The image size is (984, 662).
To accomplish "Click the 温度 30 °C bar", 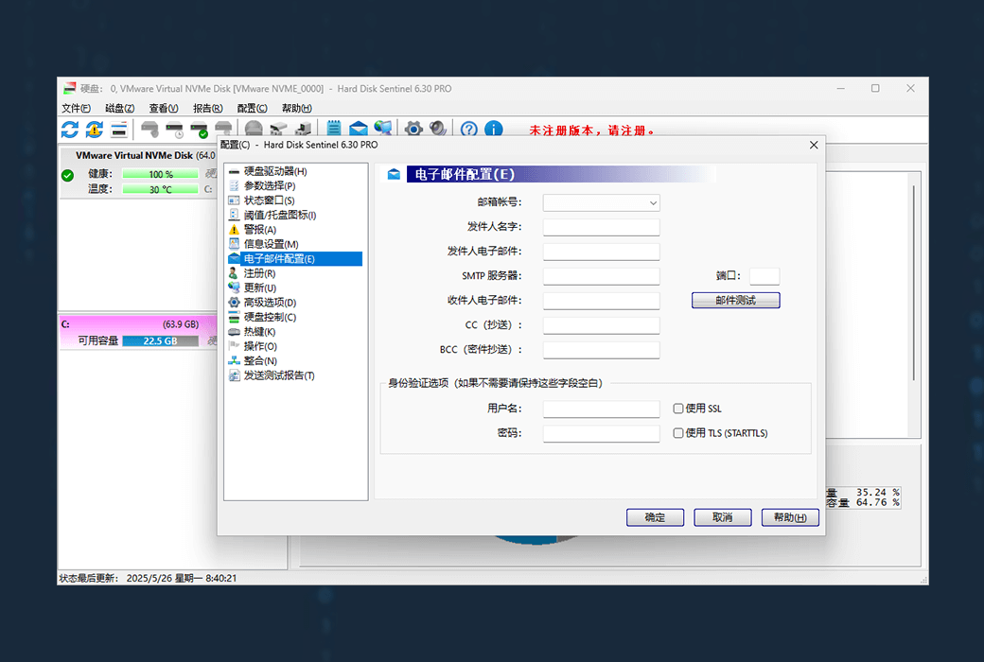I will 161,189.
